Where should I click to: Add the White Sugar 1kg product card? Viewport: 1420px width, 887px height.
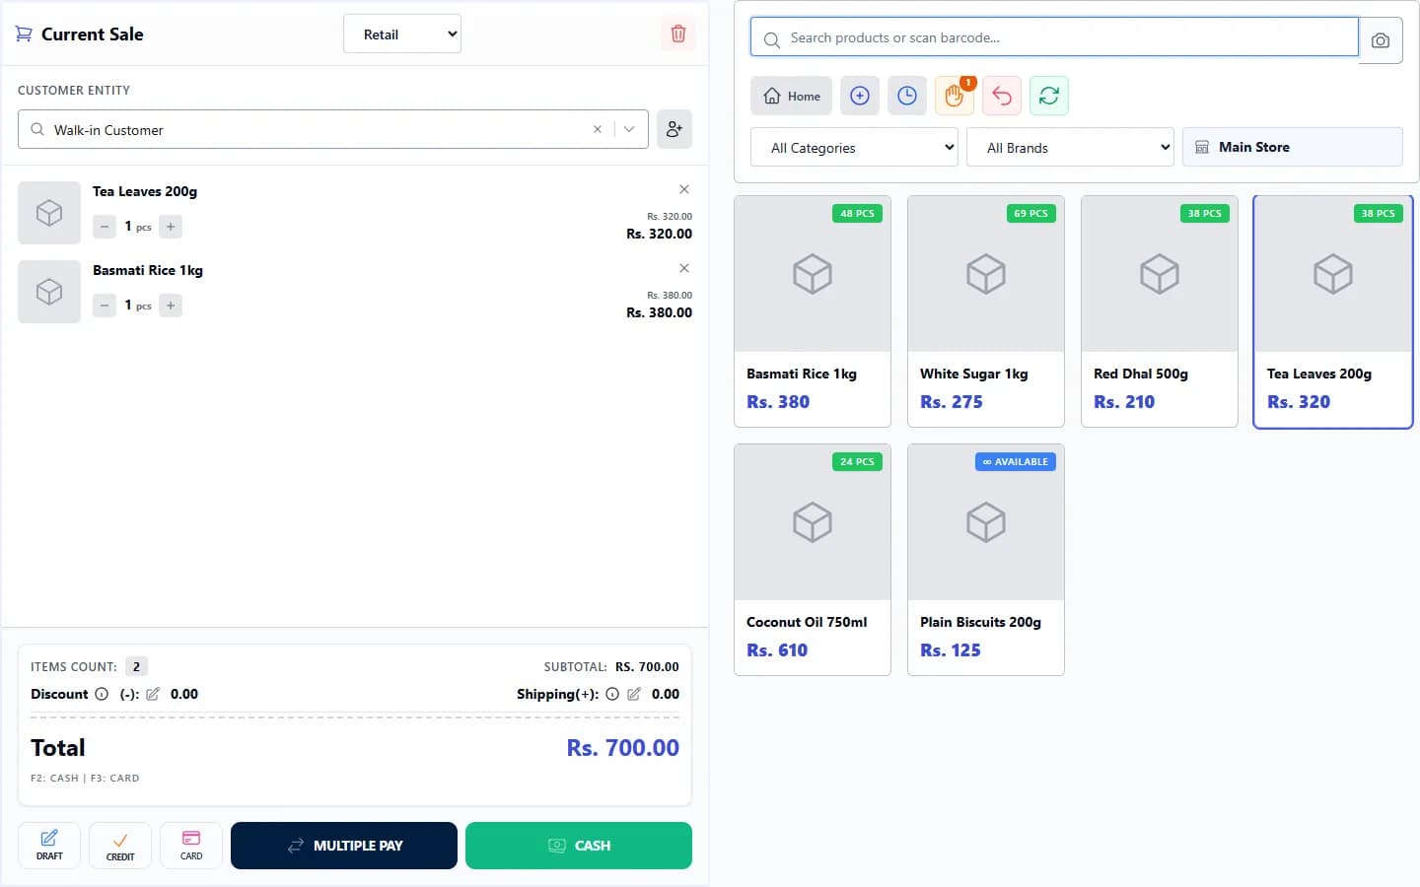pos(986,311)
